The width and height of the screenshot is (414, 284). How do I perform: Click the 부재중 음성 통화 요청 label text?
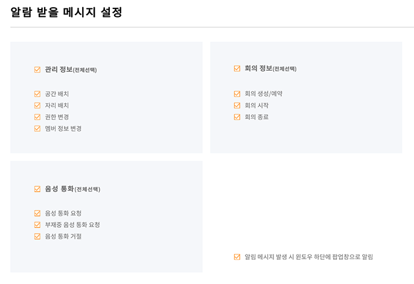click(x=72, y=225)
